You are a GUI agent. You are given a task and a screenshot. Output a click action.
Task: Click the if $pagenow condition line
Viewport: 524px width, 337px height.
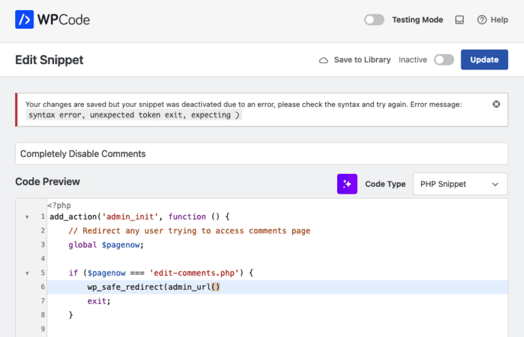pyautogui.click(x=161, y=273)
